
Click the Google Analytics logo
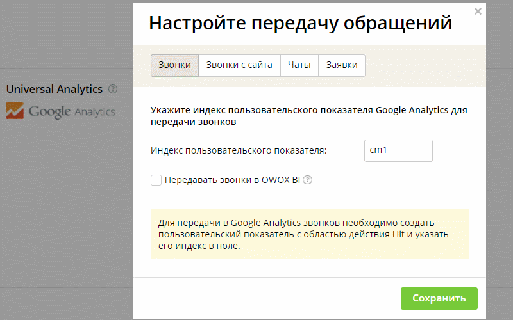tap(60, 111)
